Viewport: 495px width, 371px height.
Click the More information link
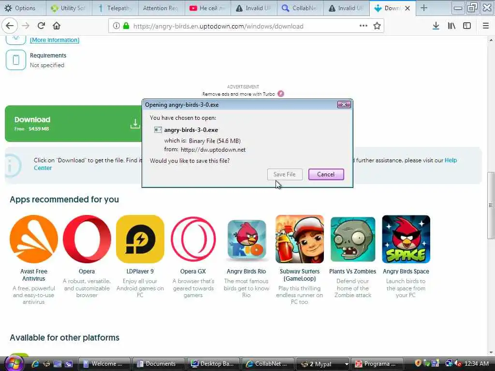coord(55,40)
